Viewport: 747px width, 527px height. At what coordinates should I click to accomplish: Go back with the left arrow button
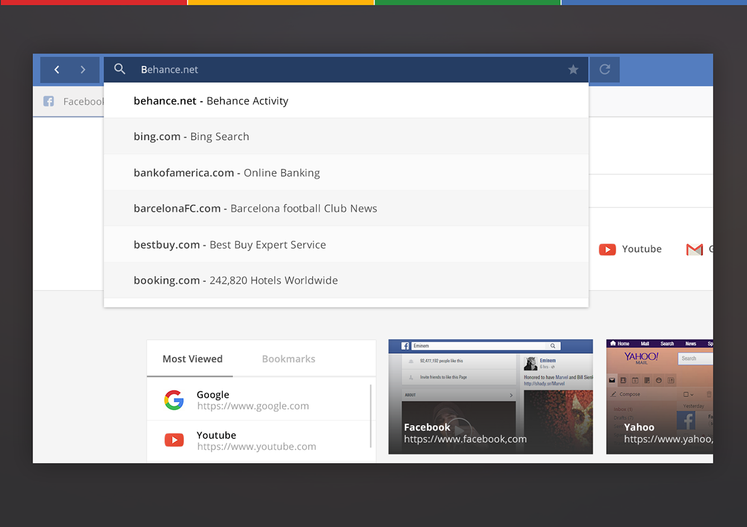57,70
